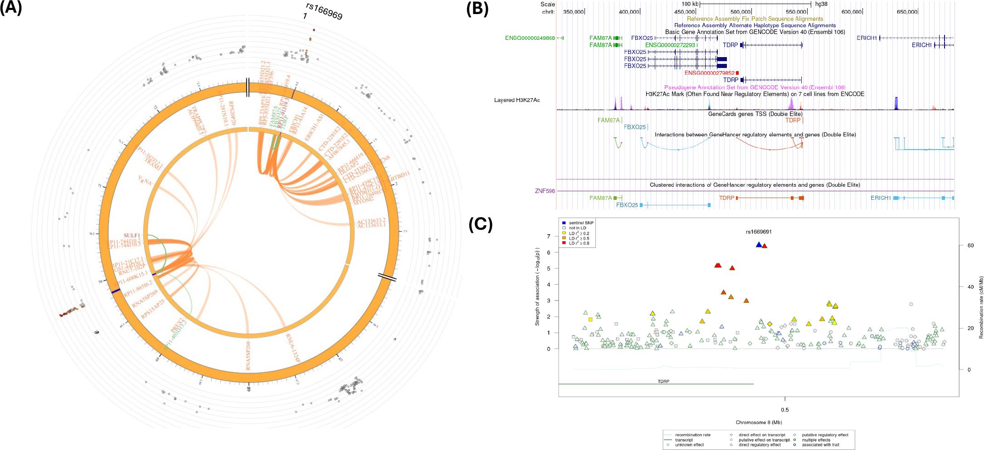Viewport: 984px width, 450px height.
Task: Click the 350,000 coordinate label
Action: pos(573,12)
